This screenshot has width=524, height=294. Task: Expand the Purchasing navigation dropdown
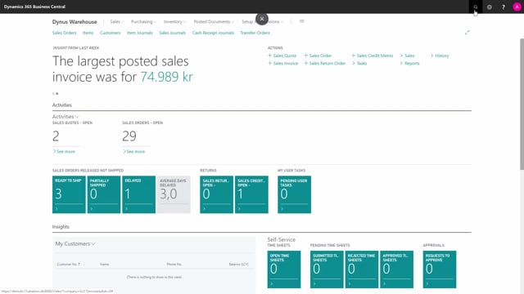(x=143, y=22)
